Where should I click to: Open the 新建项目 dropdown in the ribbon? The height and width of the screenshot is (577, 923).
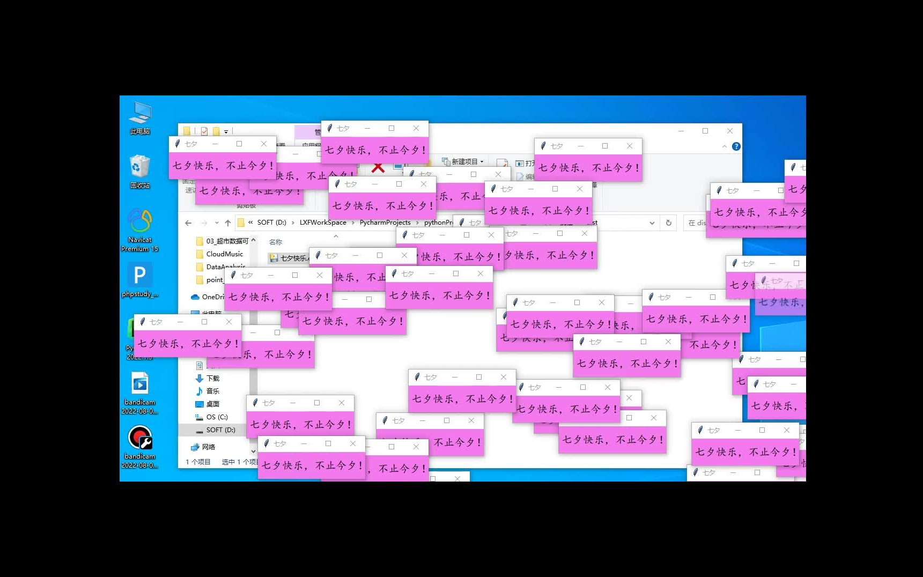[x=463, y=161]
